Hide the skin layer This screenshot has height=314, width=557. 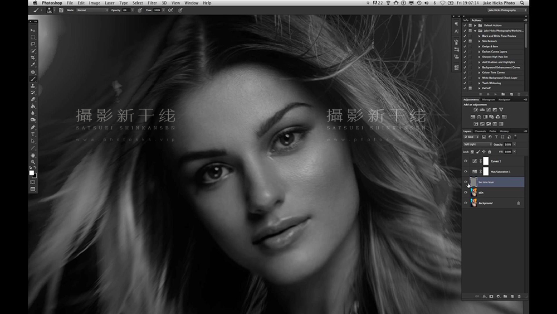pos(466,192)
